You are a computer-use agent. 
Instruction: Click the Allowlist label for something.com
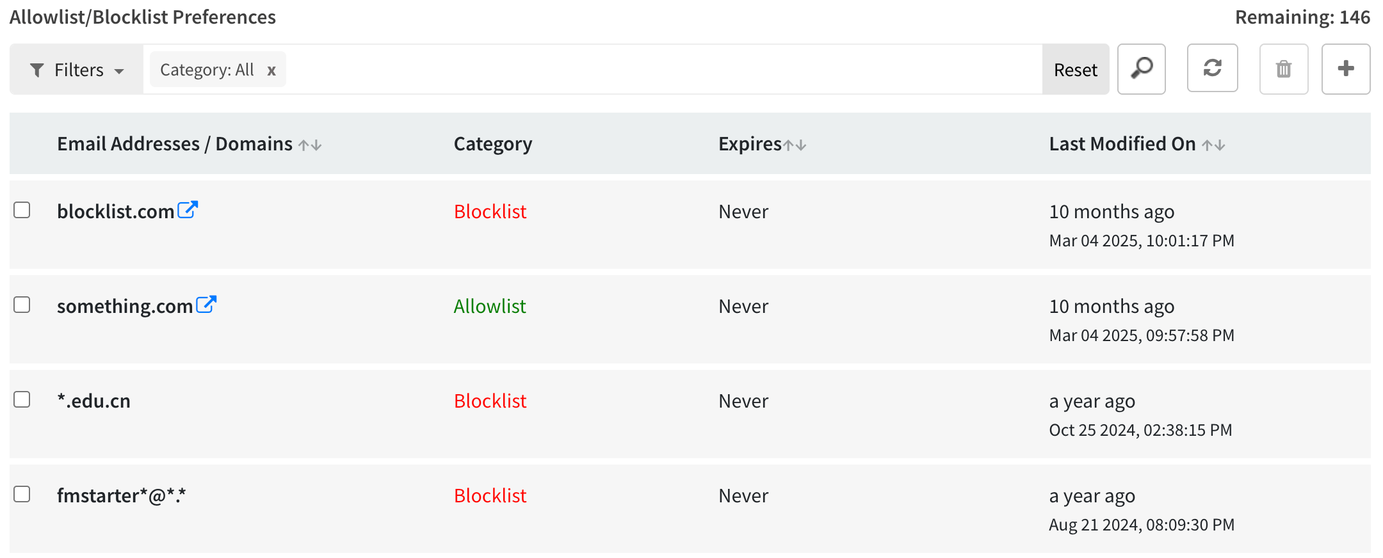tap(489, 306)
